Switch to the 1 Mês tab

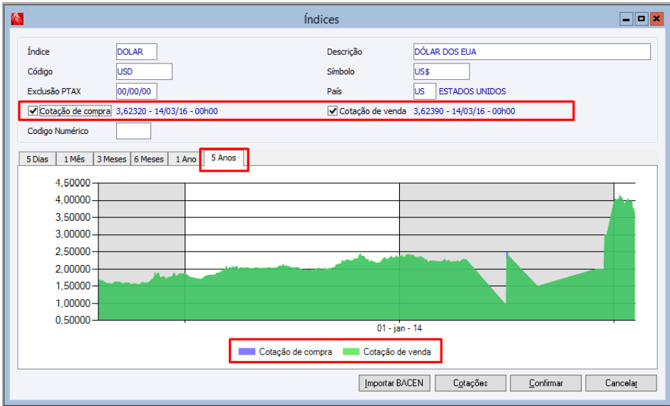74,160
